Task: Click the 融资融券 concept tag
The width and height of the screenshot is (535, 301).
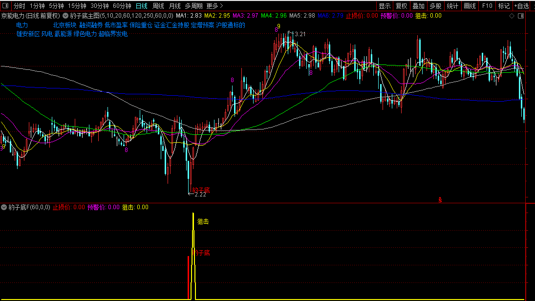Action: coord(91,25)
